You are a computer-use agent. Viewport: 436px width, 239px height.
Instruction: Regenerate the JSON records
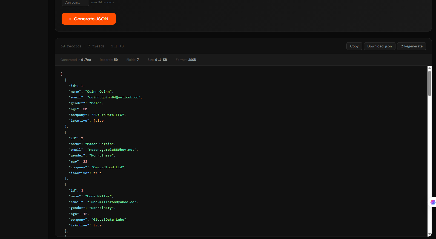point(412,46)
